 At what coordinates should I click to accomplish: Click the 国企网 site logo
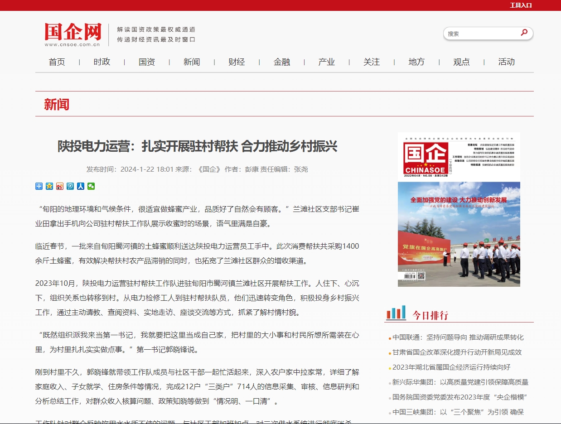pyautogui.click(x=73, y=34)
